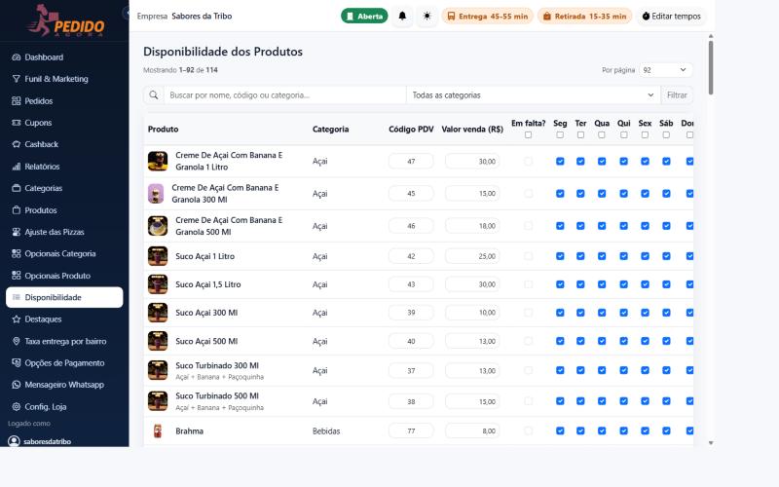Screen dimensions: 779x487
Task: Mark Suco Açai 500 Ml as Em falta
Action: click(x=528, y=341)
